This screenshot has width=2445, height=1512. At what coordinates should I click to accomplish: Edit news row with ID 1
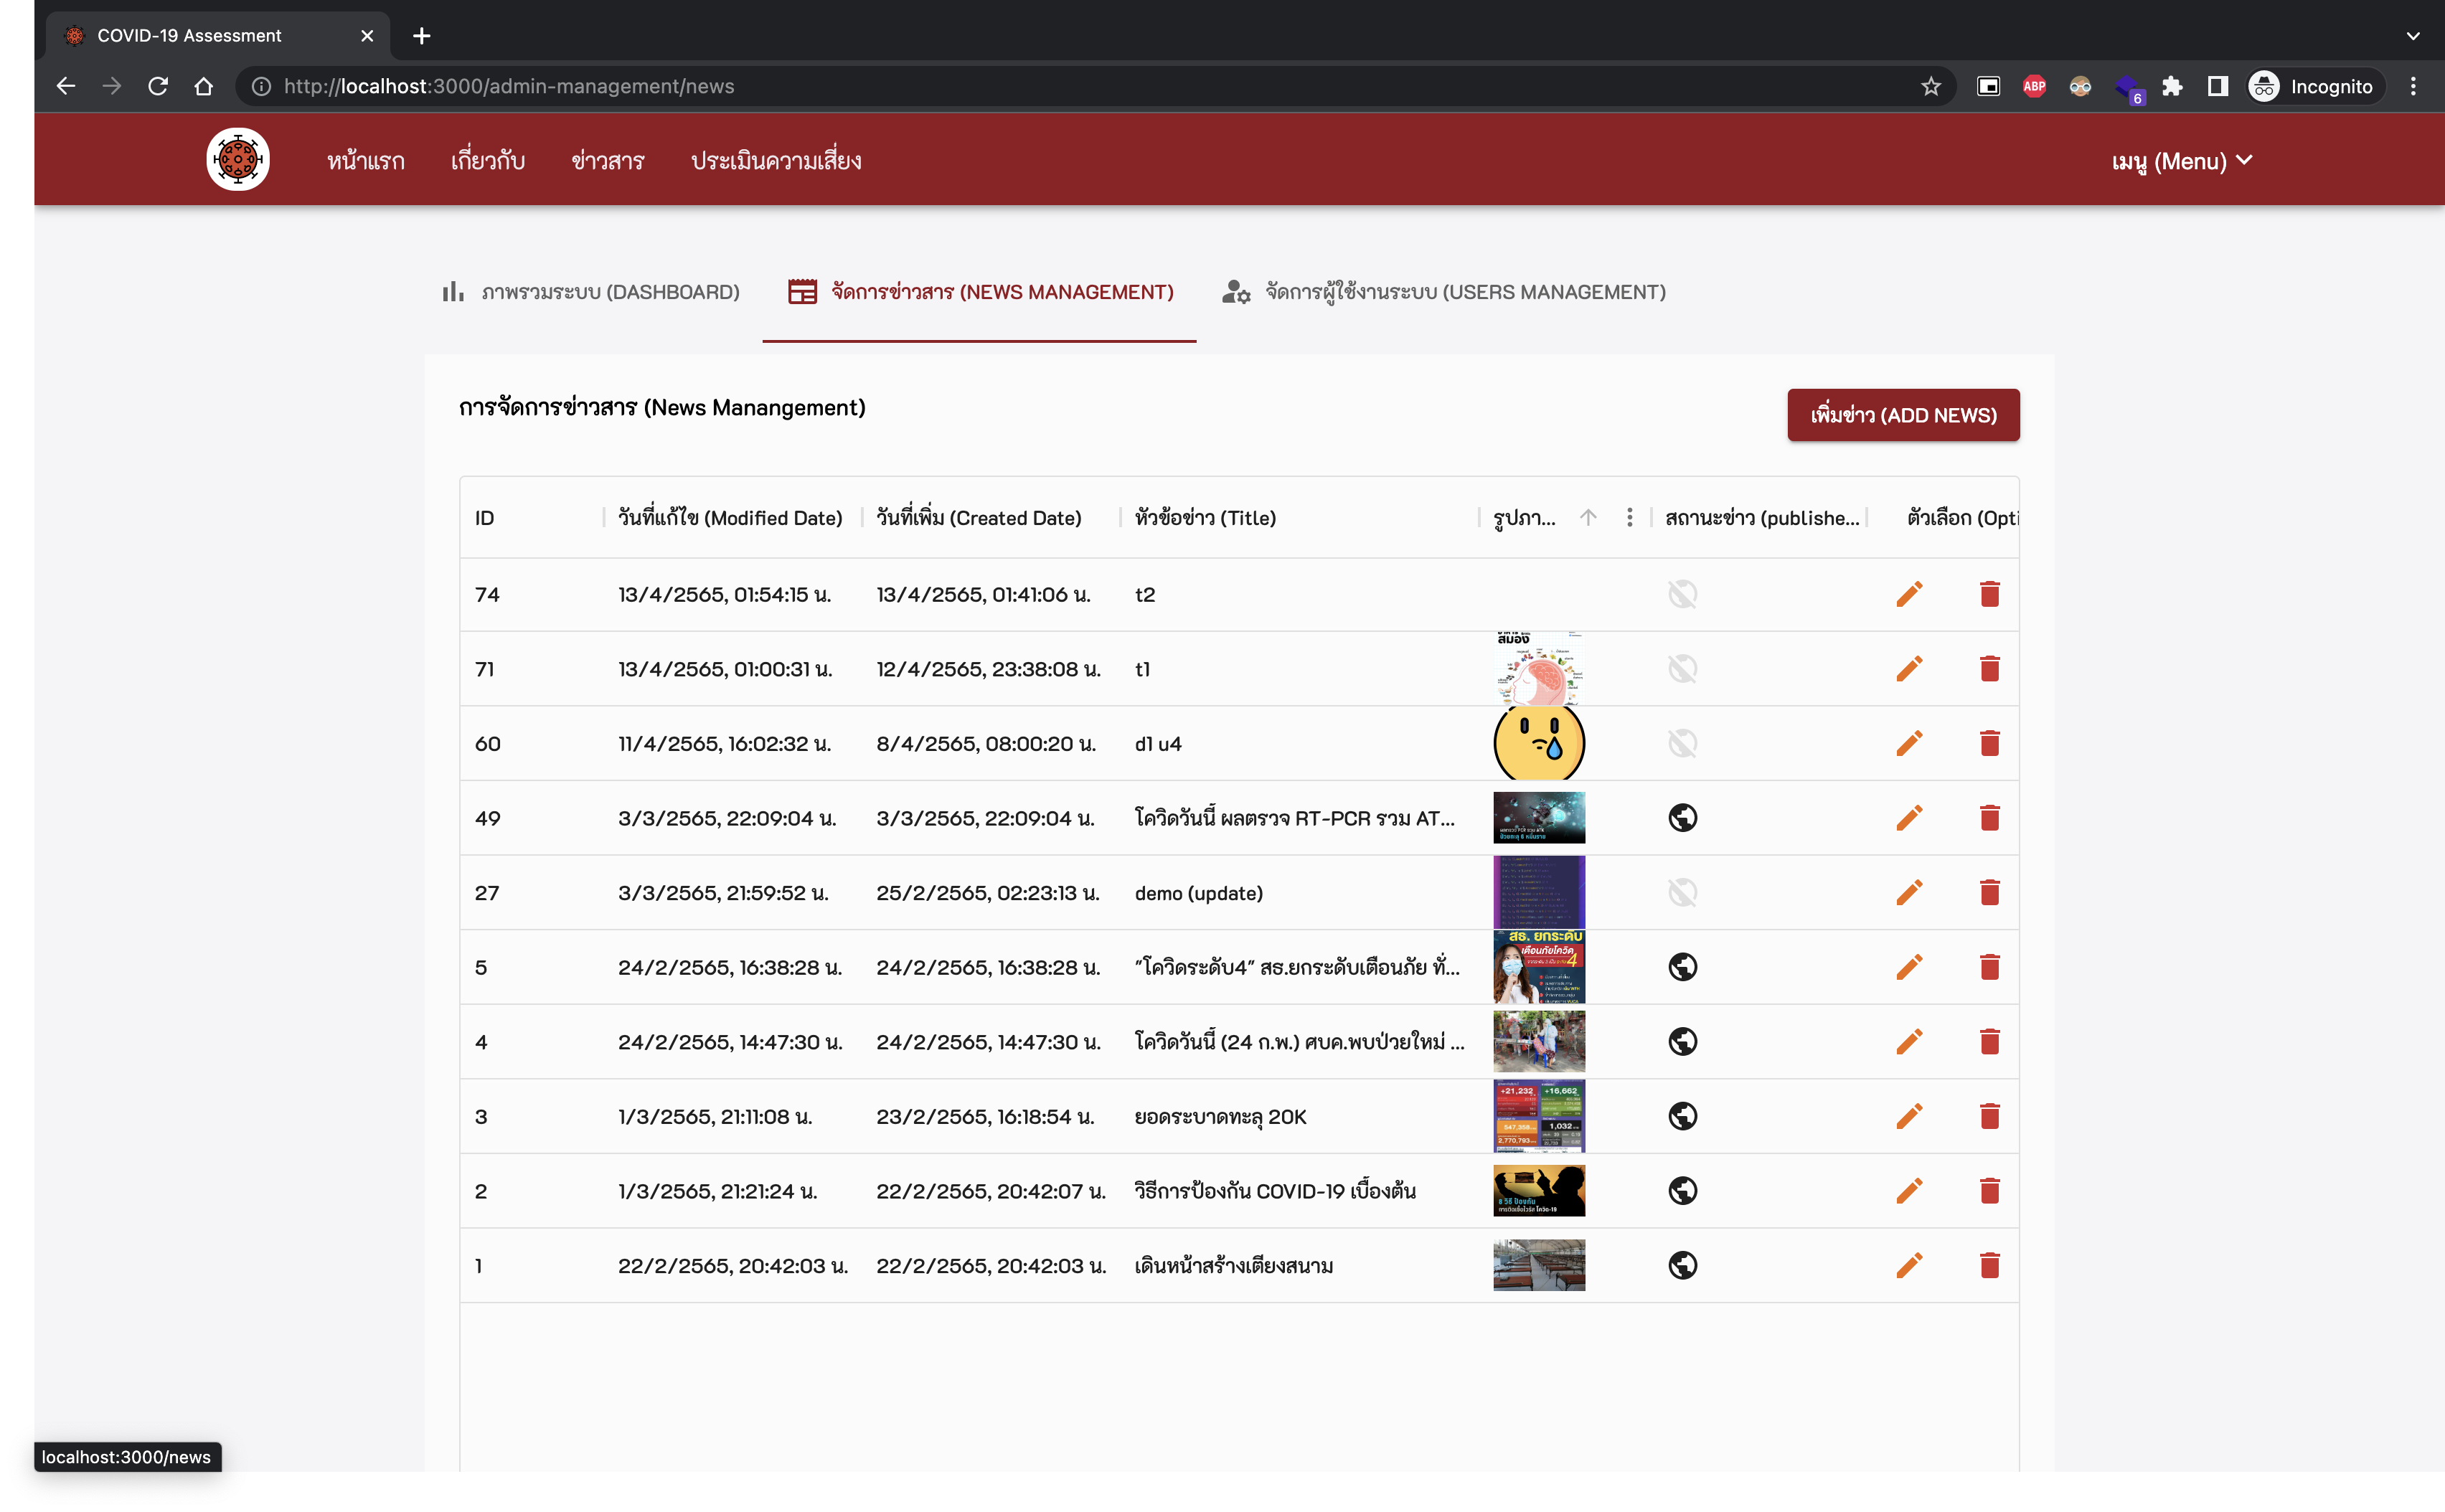click(1909, 1265)
